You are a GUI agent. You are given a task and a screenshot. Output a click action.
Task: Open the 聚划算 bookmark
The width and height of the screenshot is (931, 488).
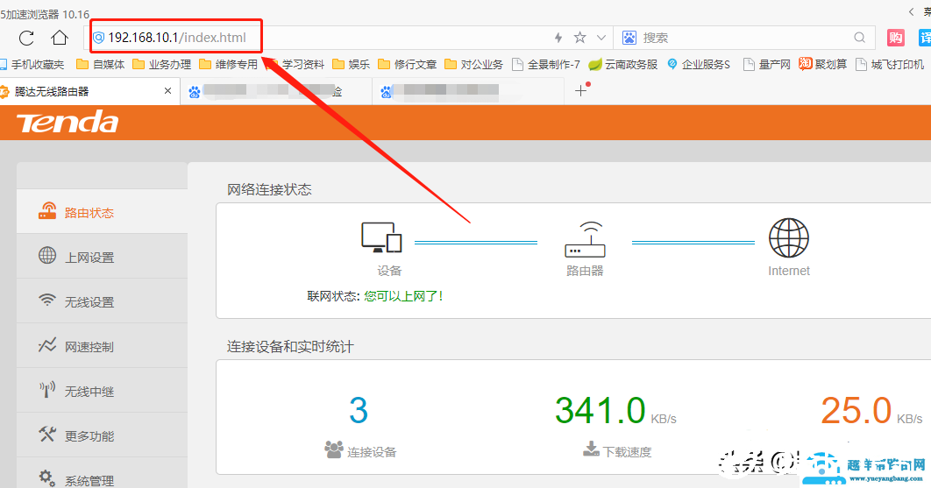(x=823, y=64)
